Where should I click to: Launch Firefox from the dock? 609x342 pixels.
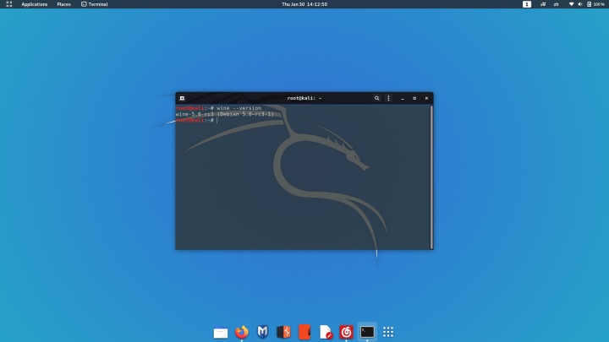[x=242, y=332]
